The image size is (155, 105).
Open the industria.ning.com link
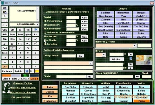23,92
